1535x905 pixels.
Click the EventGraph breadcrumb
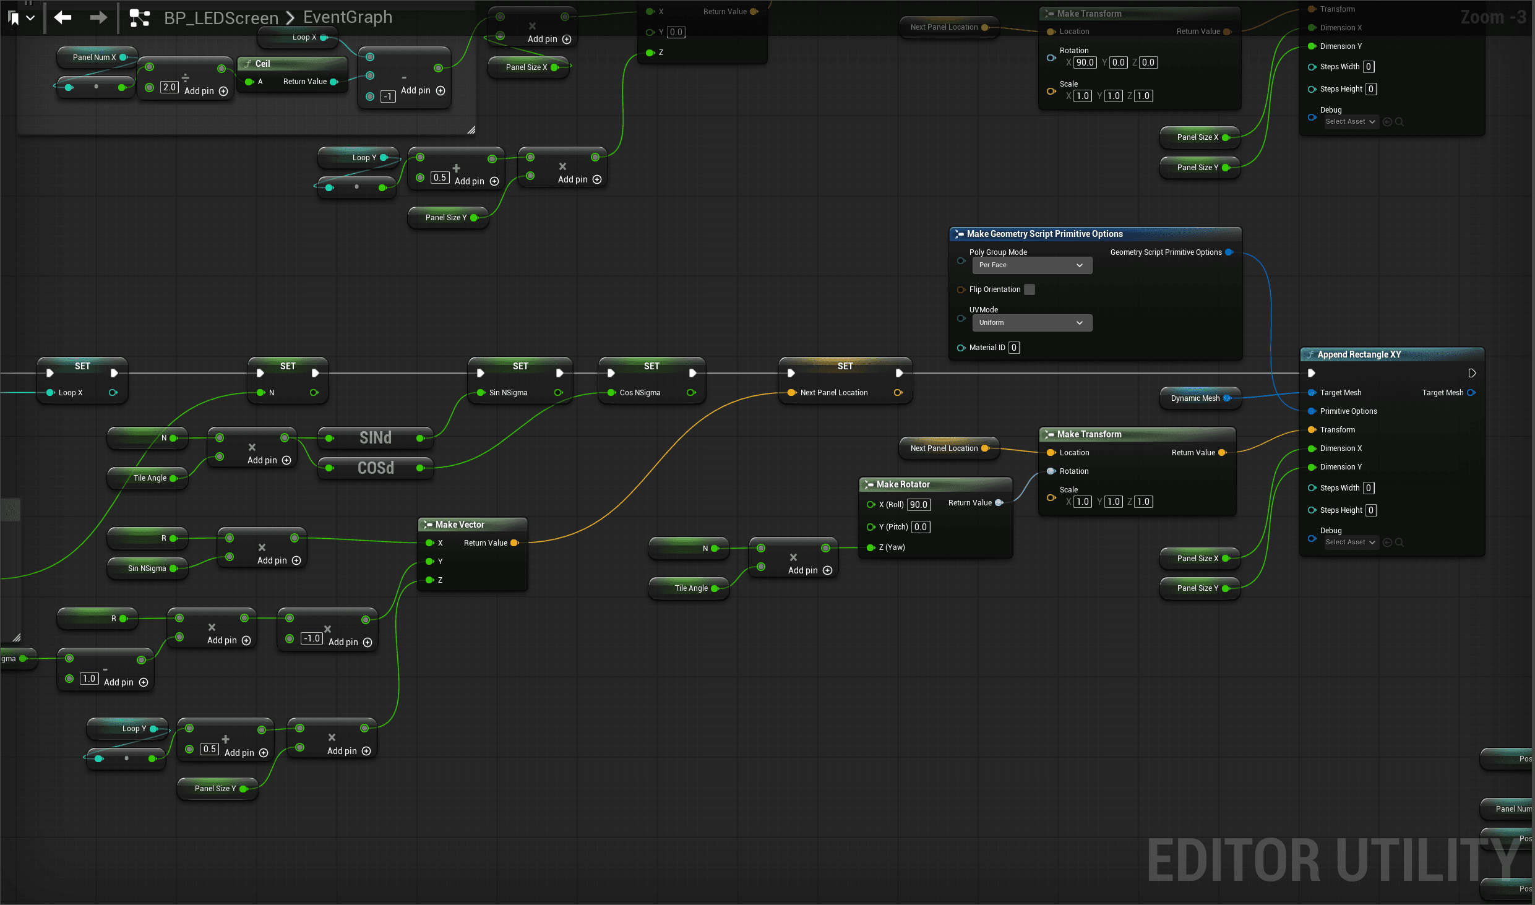[x=348, y=17]
